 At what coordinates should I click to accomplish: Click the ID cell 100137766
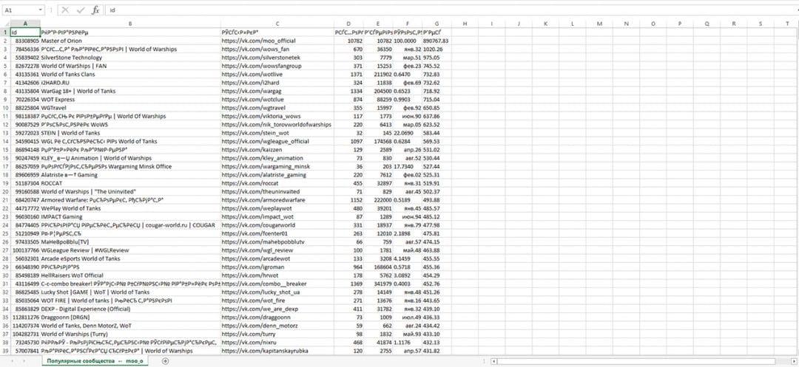pyautogui.click(x=25, y=250)
